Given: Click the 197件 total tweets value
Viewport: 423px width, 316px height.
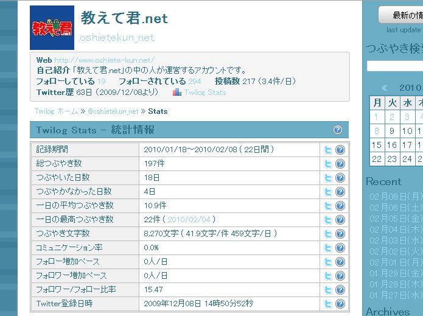Looking at the screenshot, I should 155,164.
